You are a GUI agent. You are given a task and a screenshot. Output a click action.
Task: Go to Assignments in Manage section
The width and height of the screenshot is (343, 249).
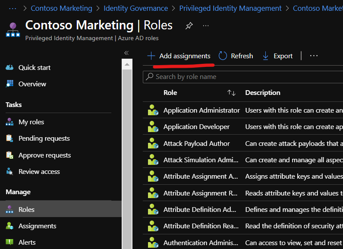[x=37, y=226]
